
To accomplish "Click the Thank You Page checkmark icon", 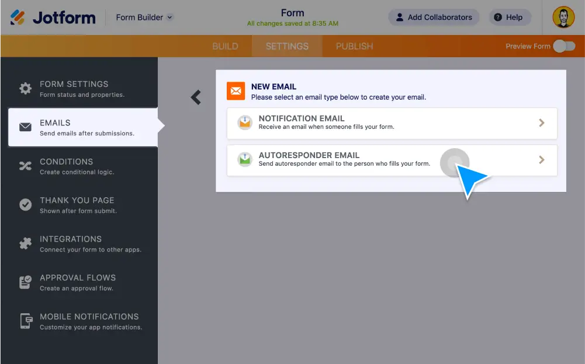I will click(25, 205).
